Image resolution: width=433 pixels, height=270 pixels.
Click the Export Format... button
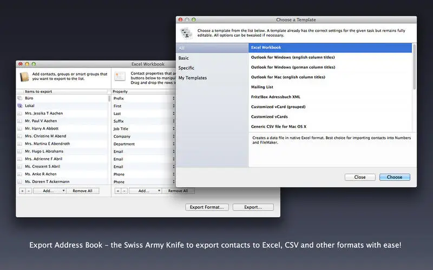tap(207, 207)
